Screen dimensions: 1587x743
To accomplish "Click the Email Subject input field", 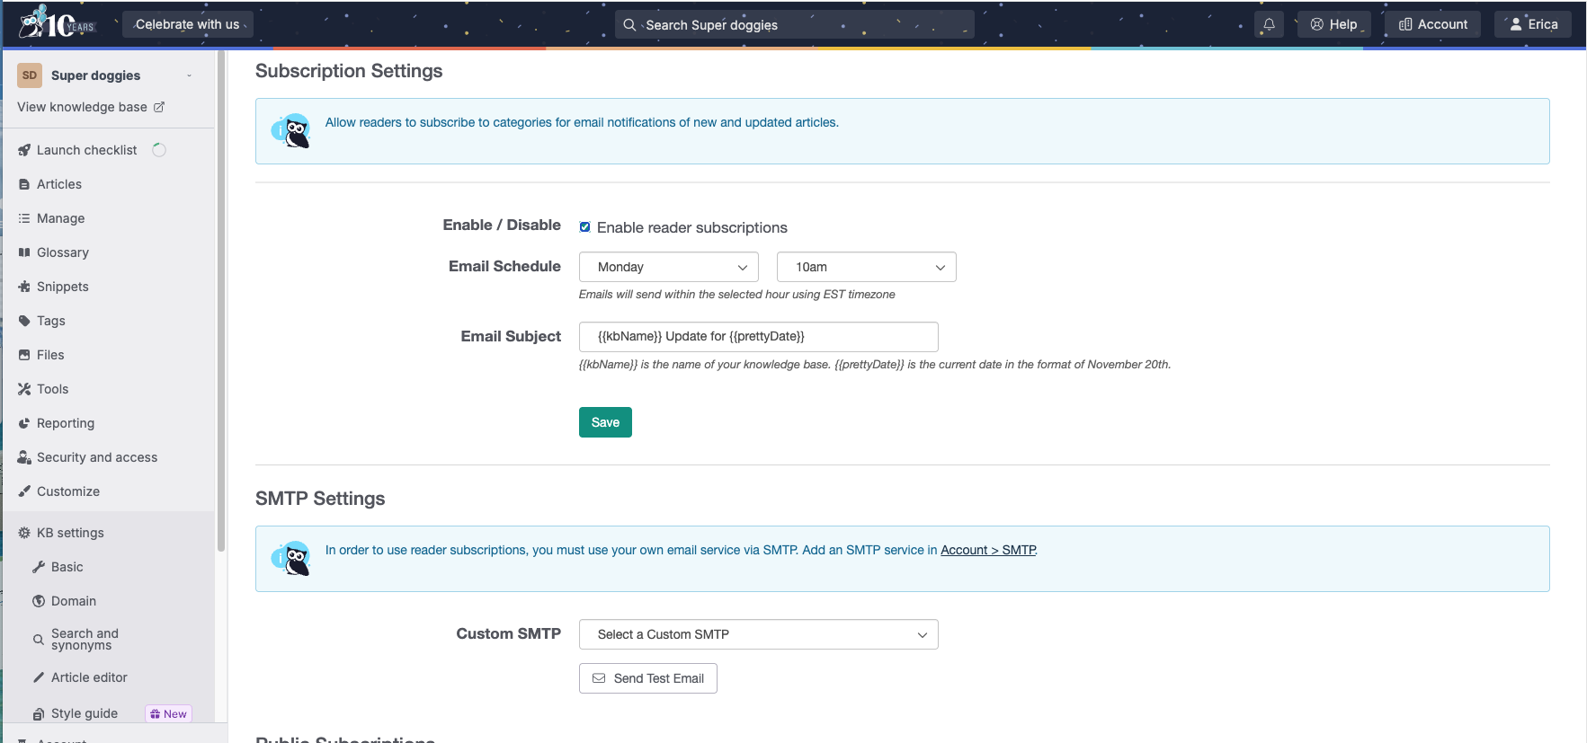I will point(759,337).
